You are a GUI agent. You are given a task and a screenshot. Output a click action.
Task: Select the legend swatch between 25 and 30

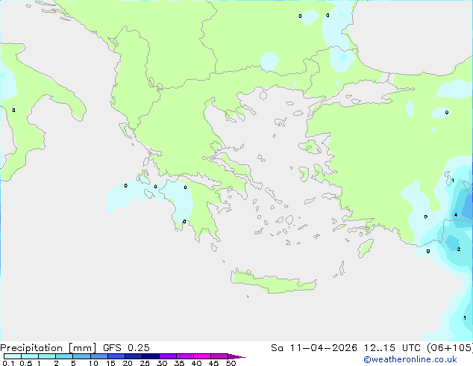150,356
